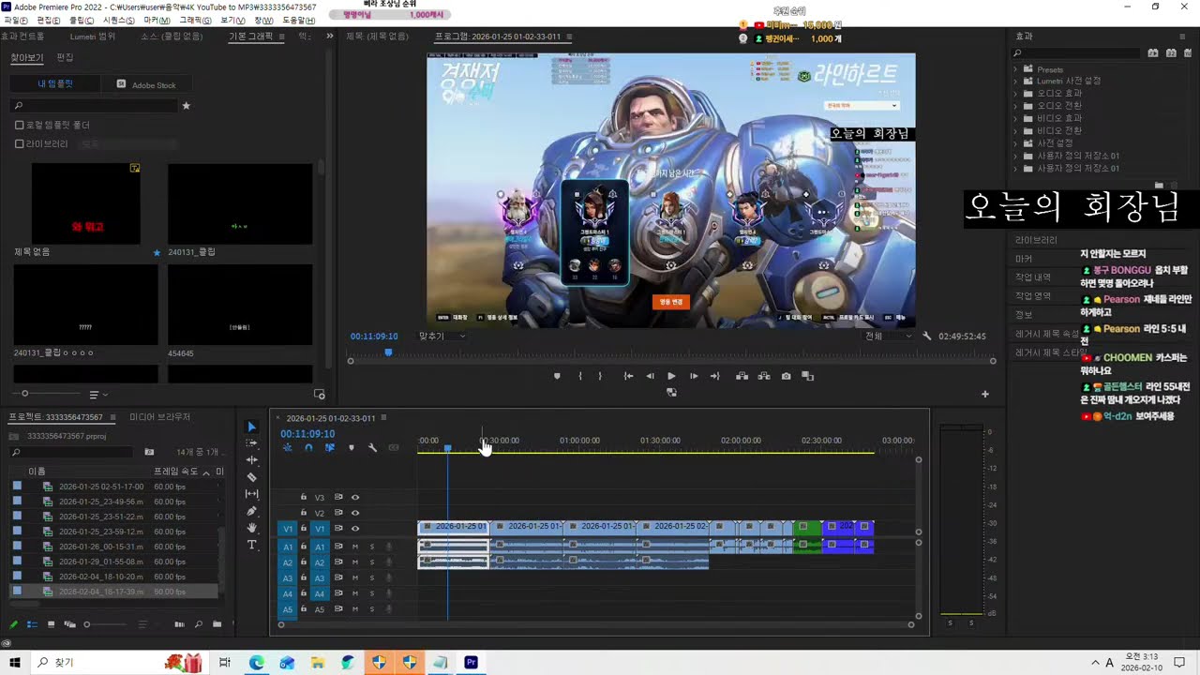Click the Lift button in Program Monitor
This screenshot has height=675, width=1200.
pyautogui.click(x=742, y=376)
